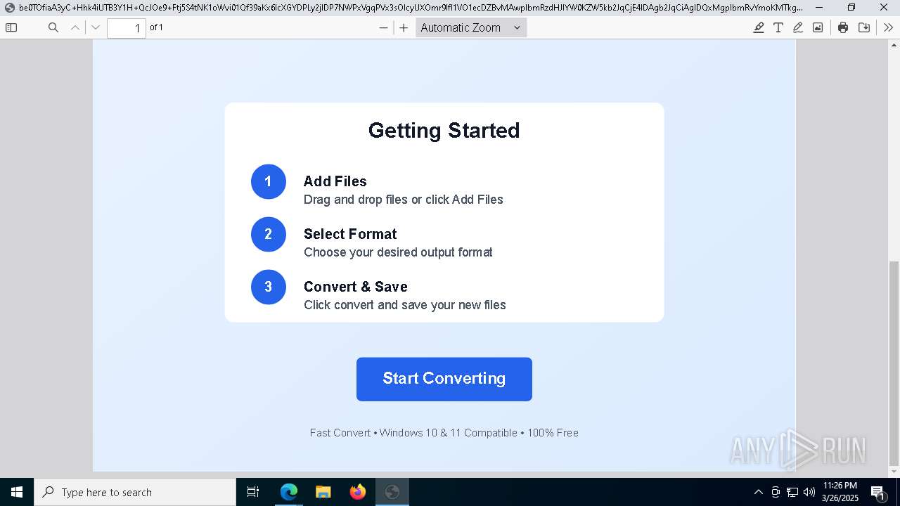Viewport: 900px width, 506px height.
Task: Open the Windows Start menu
Action: point(17,492)
